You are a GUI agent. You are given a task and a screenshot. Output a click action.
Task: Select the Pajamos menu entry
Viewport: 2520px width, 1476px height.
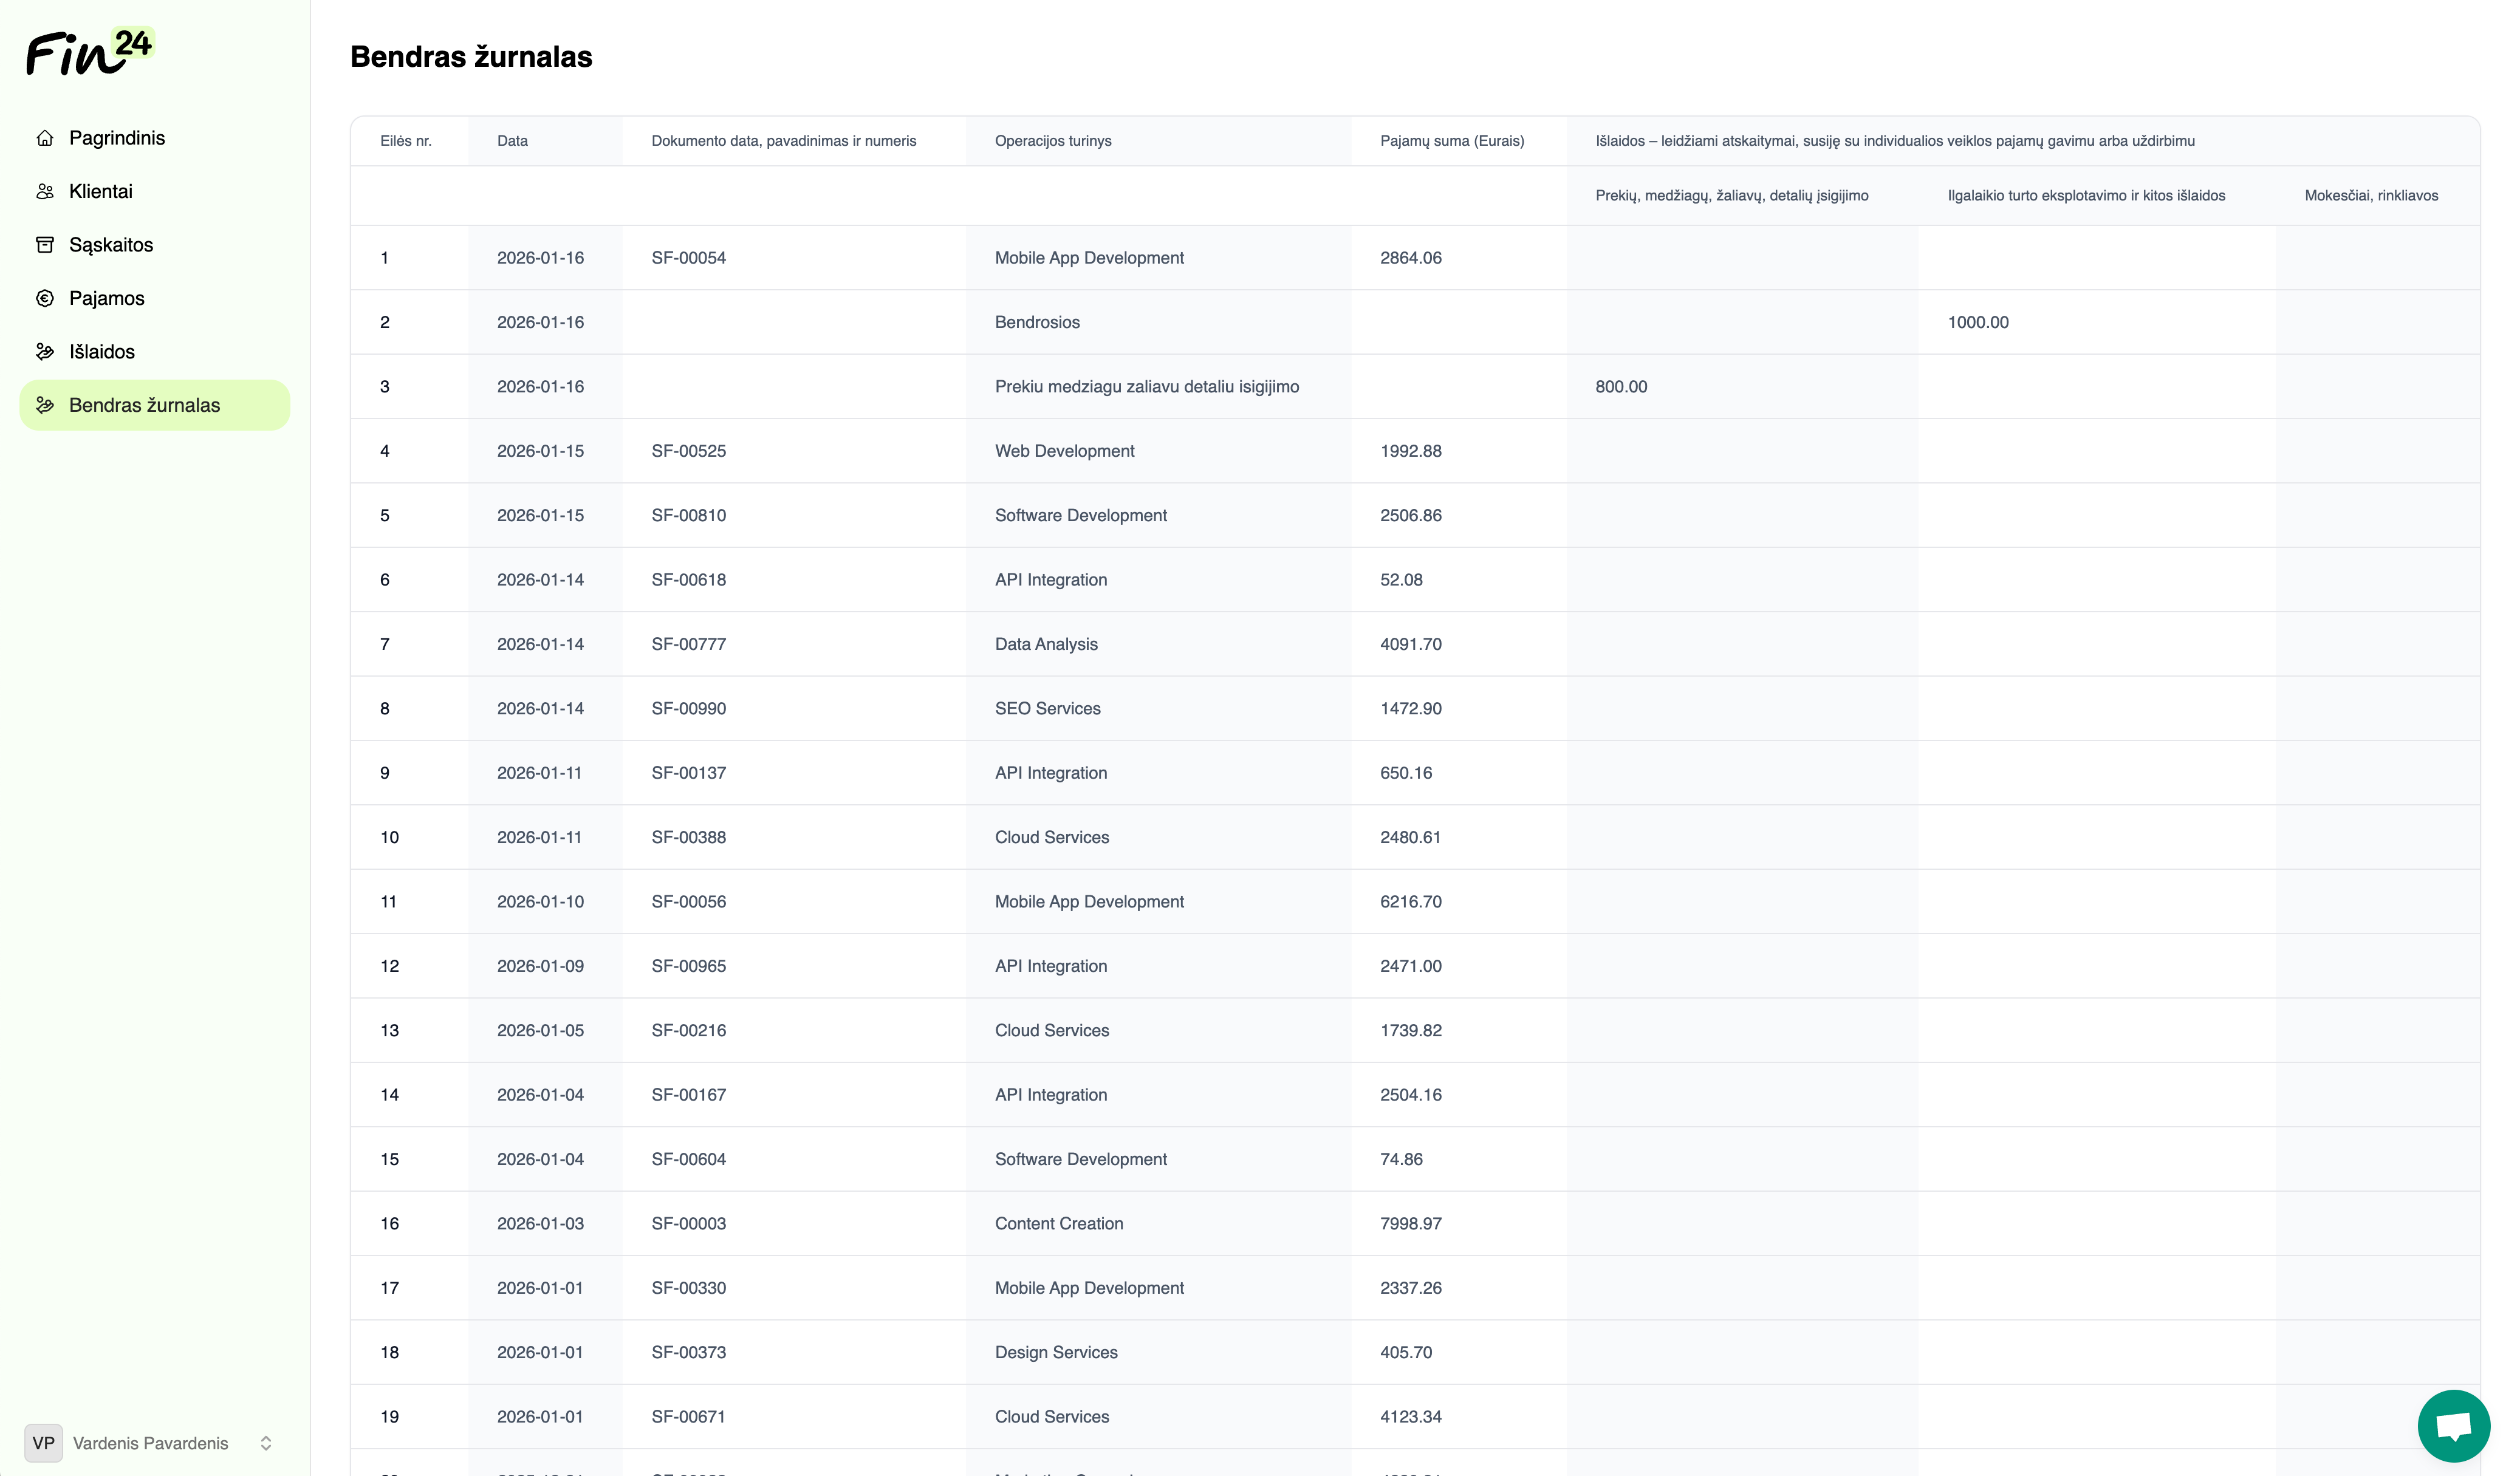click(107, 298)
